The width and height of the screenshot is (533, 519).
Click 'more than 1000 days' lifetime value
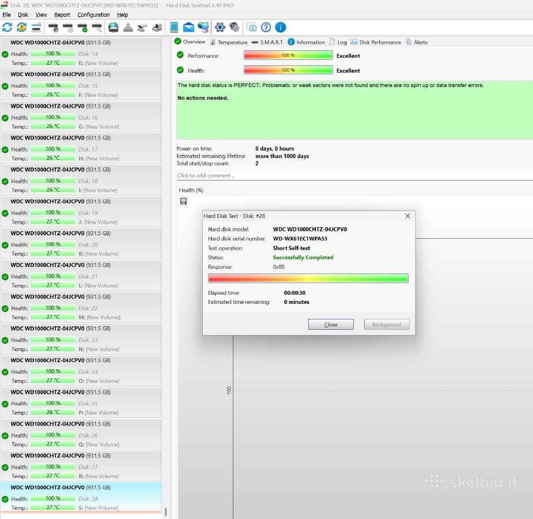click(282, 156)
